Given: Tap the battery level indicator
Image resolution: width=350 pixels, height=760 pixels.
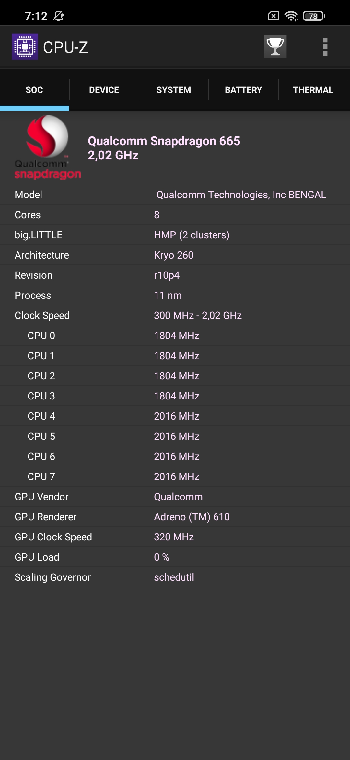Looking at the screenshot, I should tap(314, 16).
